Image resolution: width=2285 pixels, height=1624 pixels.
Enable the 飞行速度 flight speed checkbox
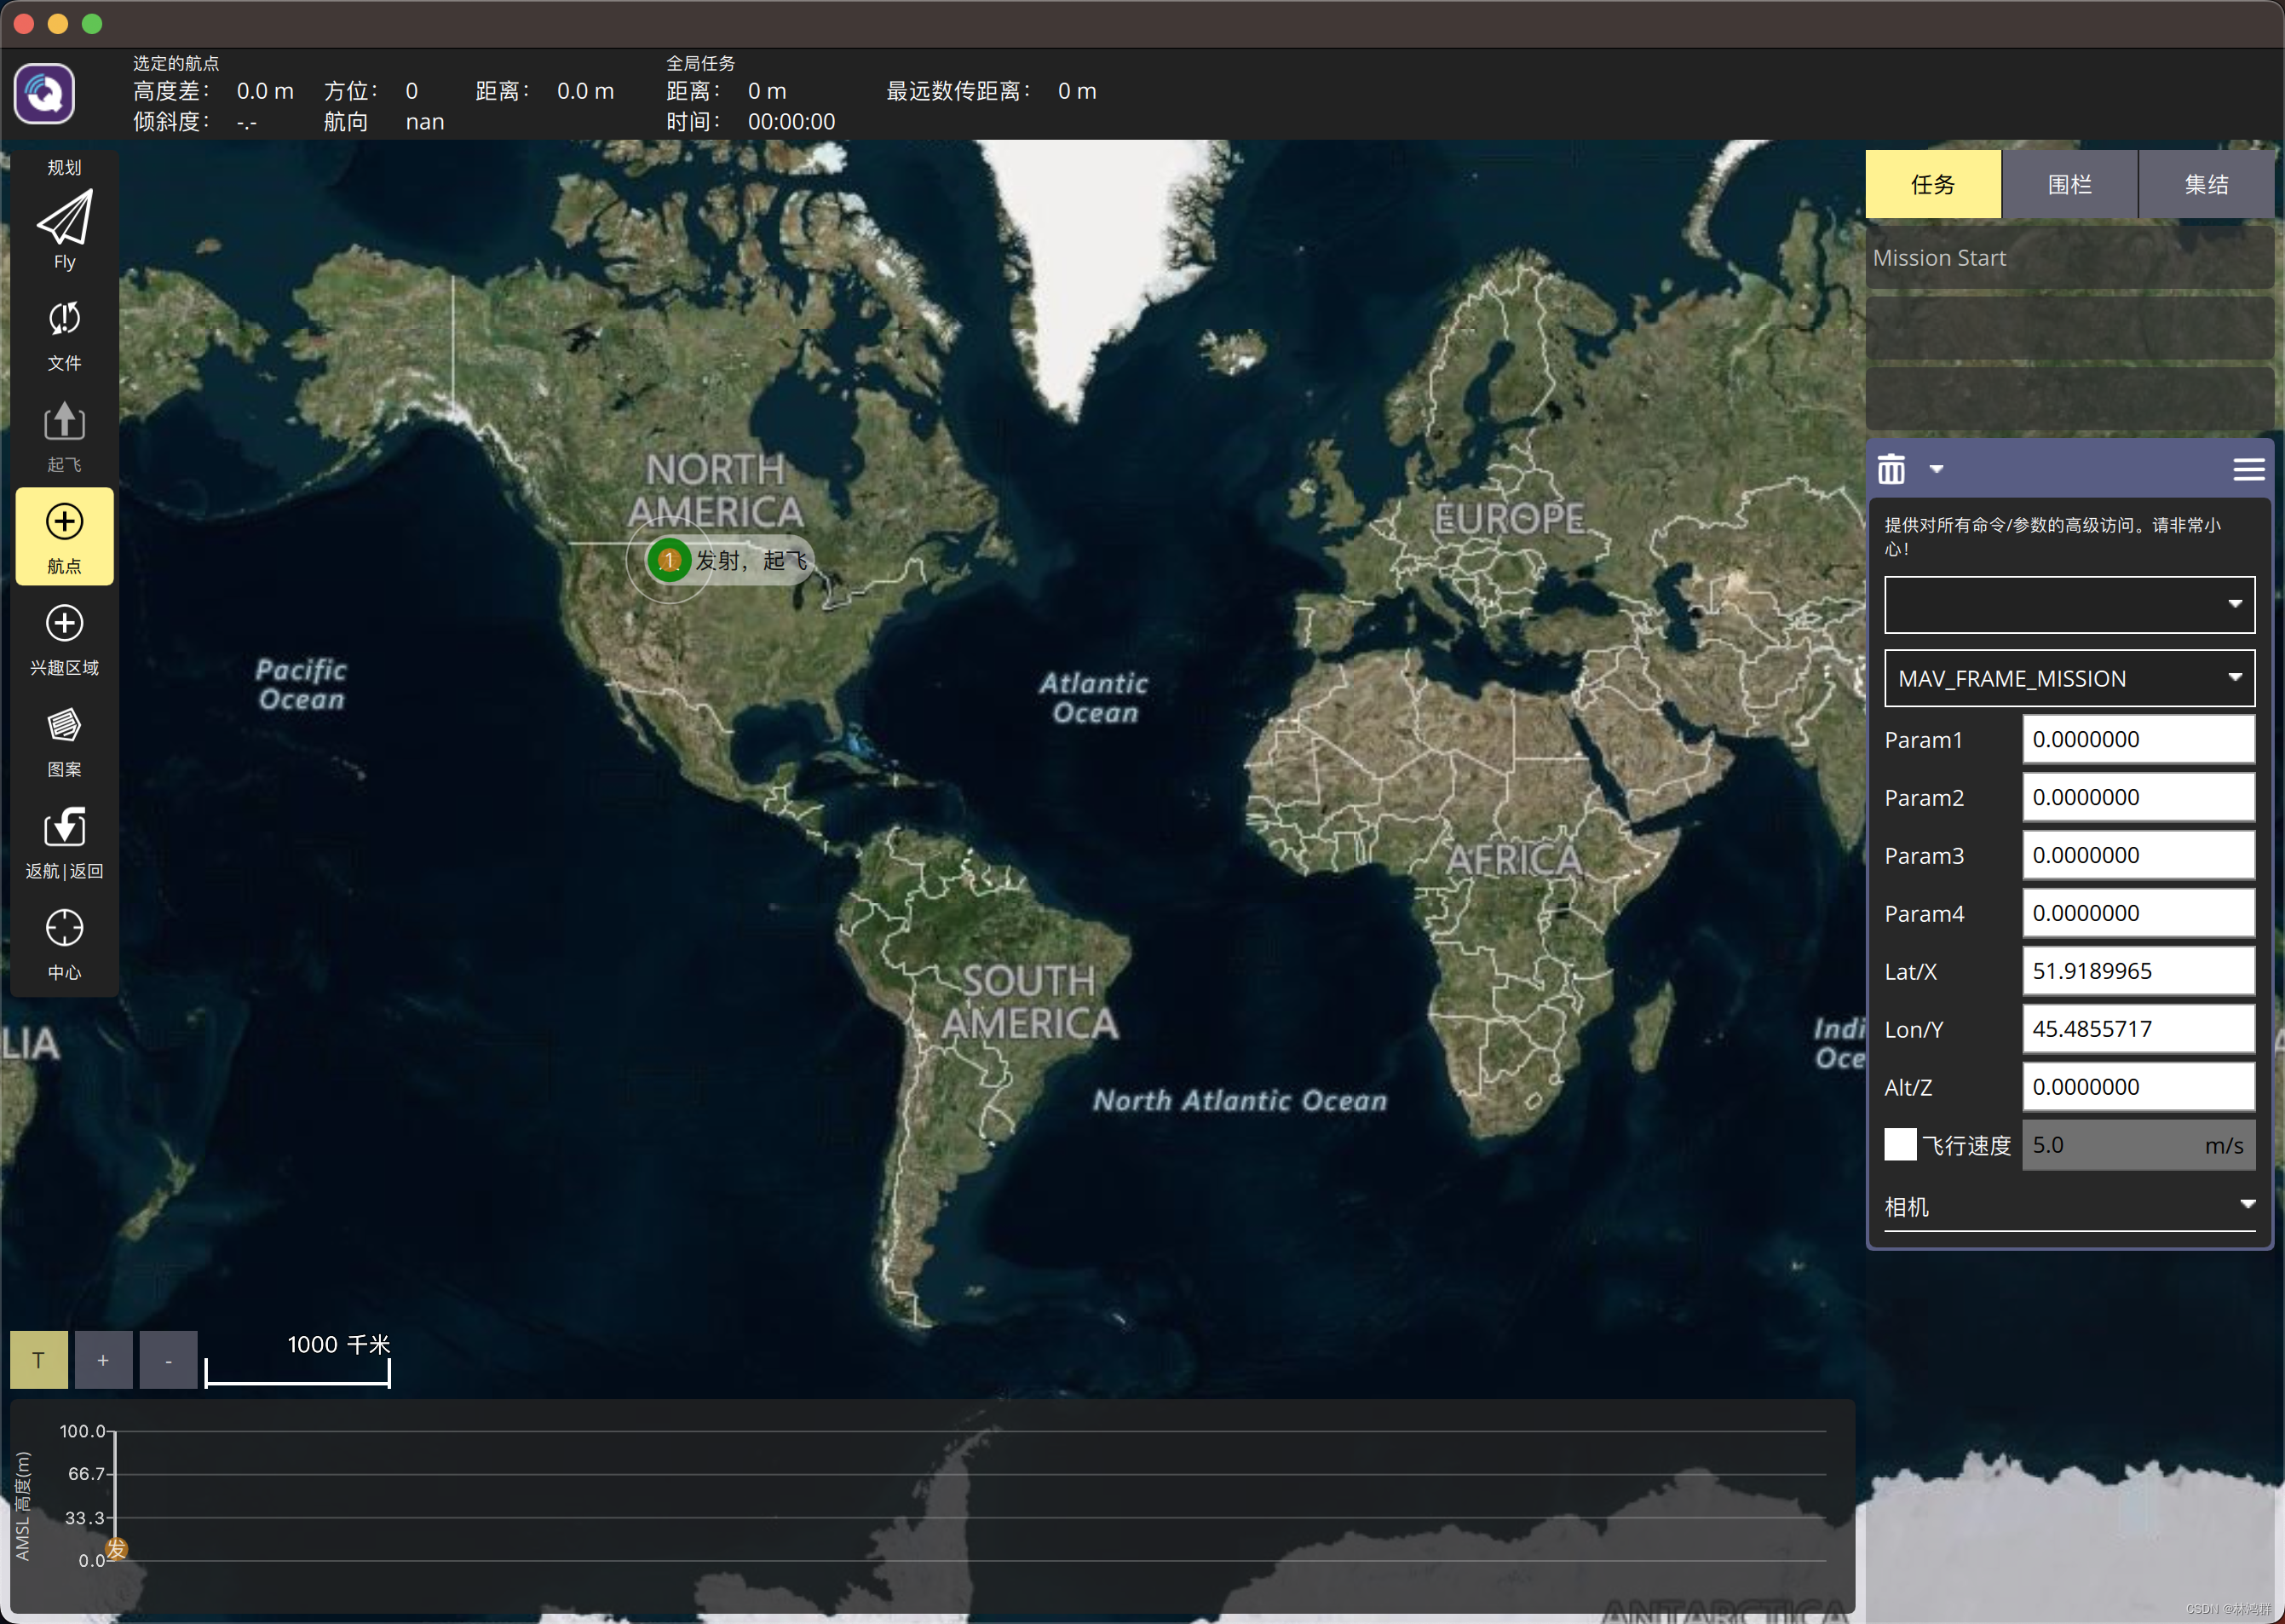(1900, 1144)
